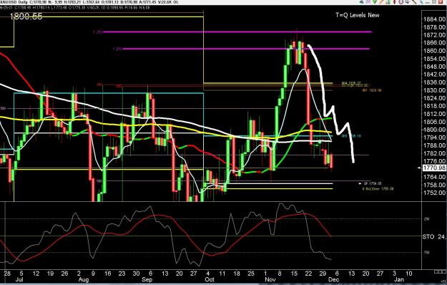The image size is (447, 285).
Task: Click the Nov month label on date axis
Action: 270,279
